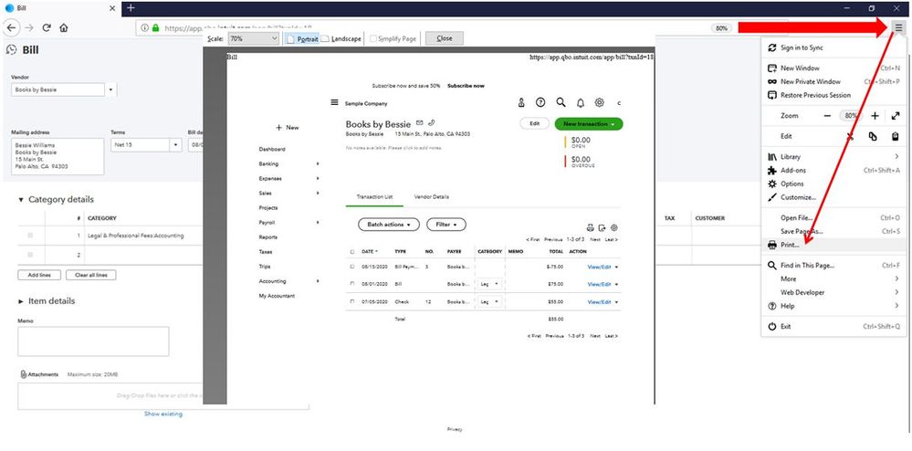Viewport: 912px width, 451px height.
Task: Click the paperclip link icon beside Books by Bessie
Action: click(431, 122)
